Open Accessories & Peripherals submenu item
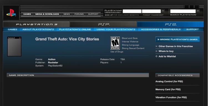Image resolution: width=208 pixels, height=106 pixels. 161,30
